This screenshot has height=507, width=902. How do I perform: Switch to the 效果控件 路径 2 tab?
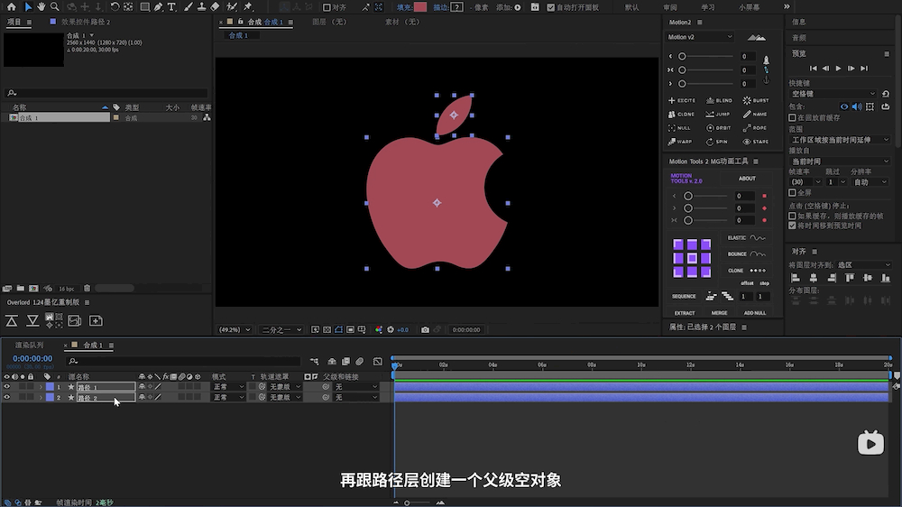pos(85,22)
